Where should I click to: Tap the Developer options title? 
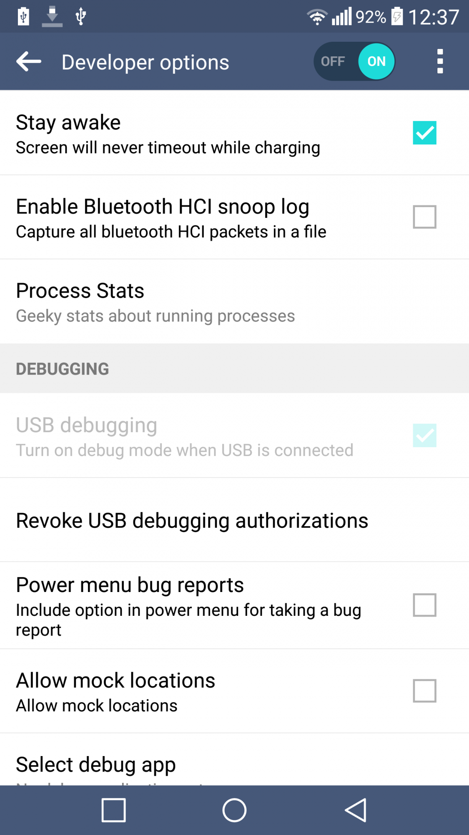[145, 62]
